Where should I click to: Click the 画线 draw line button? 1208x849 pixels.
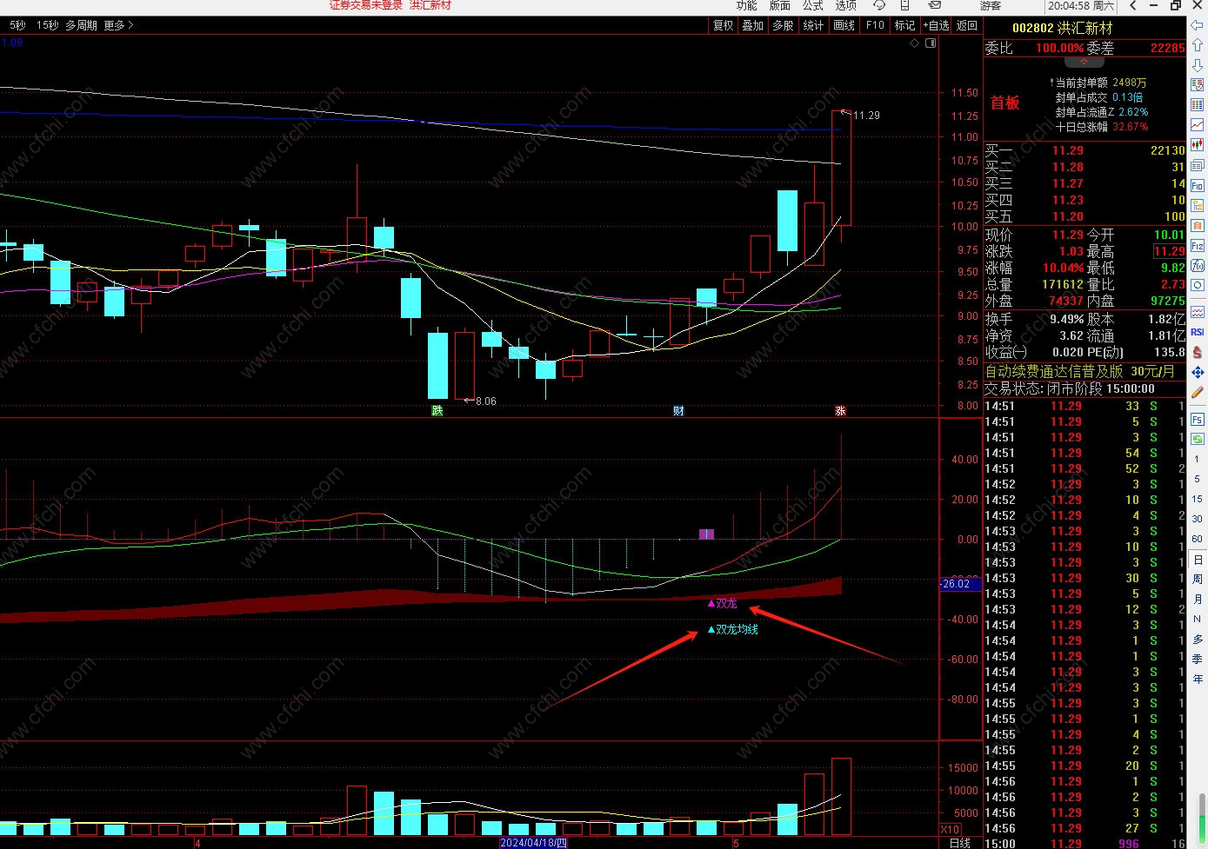(844, 25)
